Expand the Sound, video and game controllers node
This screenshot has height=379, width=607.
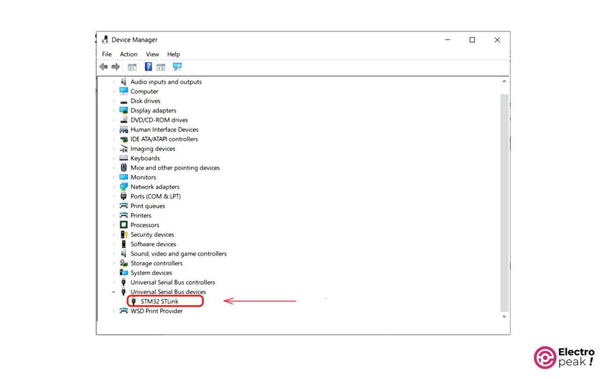[114, 254]
